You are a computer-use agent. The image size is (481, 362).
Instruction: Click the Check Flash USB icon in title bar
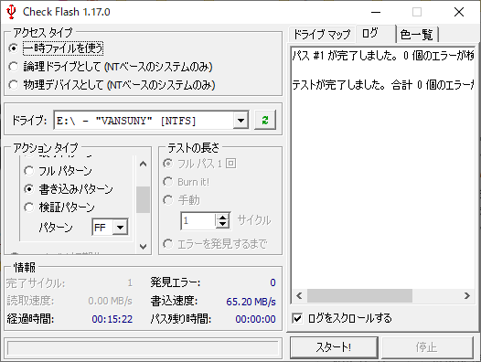11,12
